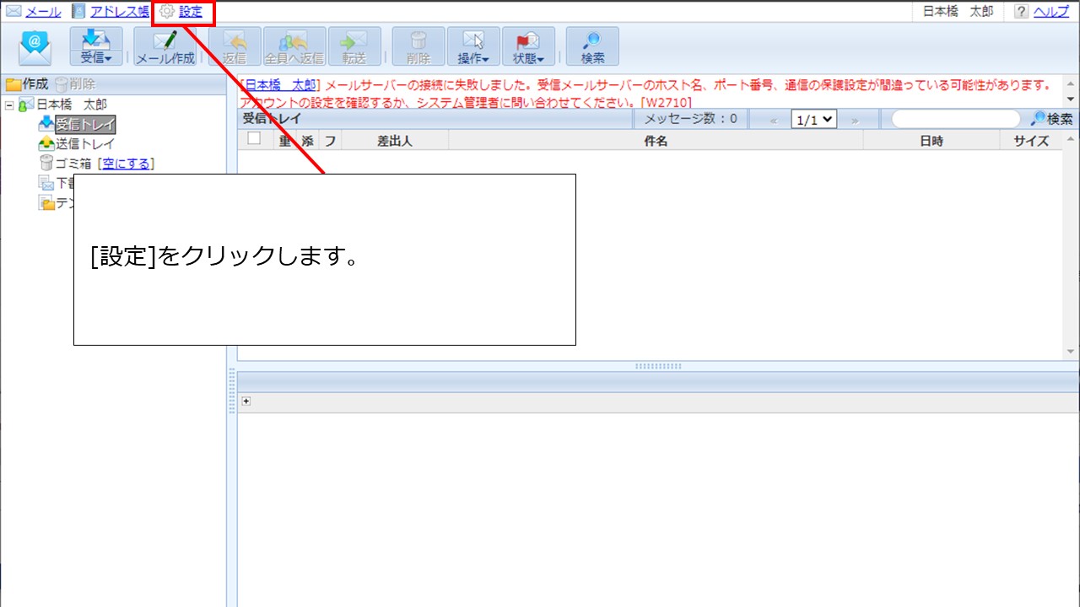
Task: Click the Forward (転送) toolbar icon
Action: [354, 46]
